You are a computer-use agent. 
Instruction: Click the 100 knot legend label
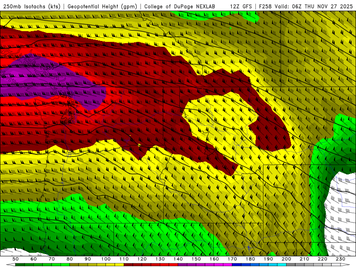pyautogui.click(x=106, y=259)
